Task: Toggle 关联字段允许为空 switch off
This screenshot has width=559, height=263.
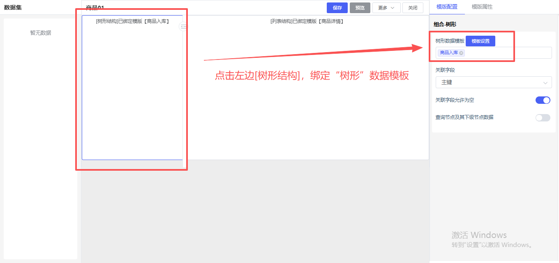Action: click(543, 100)
